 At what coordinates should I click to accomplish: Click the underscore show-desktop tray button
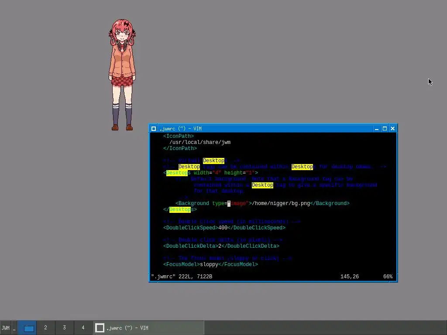(x=14, y=328)
